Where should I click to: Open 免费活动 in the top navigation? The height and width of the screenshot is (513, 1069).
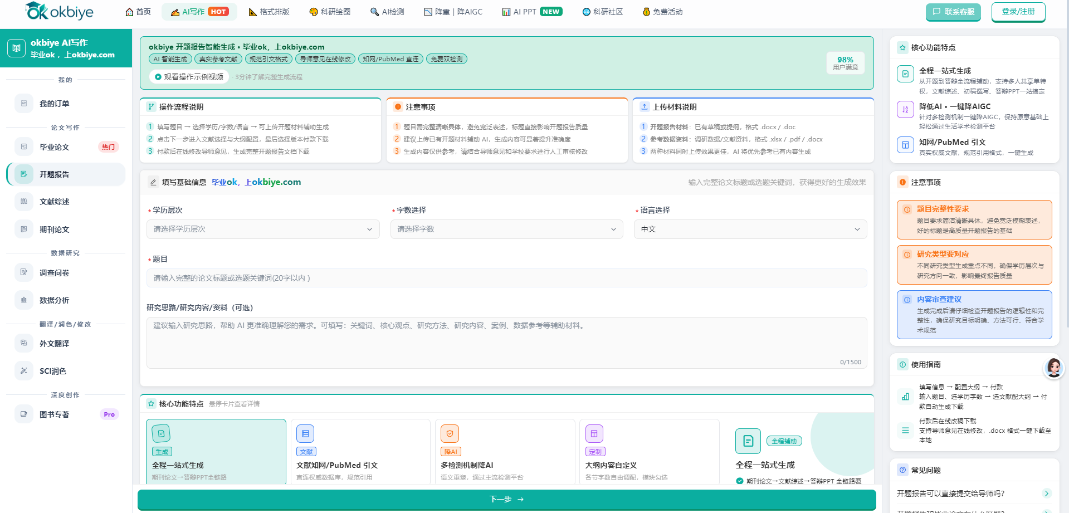coord(662,12)
